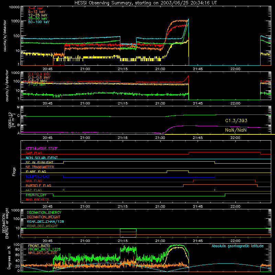Select the BAD_PACKETS flag label
Viewport: 275px width, 275px height.
click(x=37, y=199)
